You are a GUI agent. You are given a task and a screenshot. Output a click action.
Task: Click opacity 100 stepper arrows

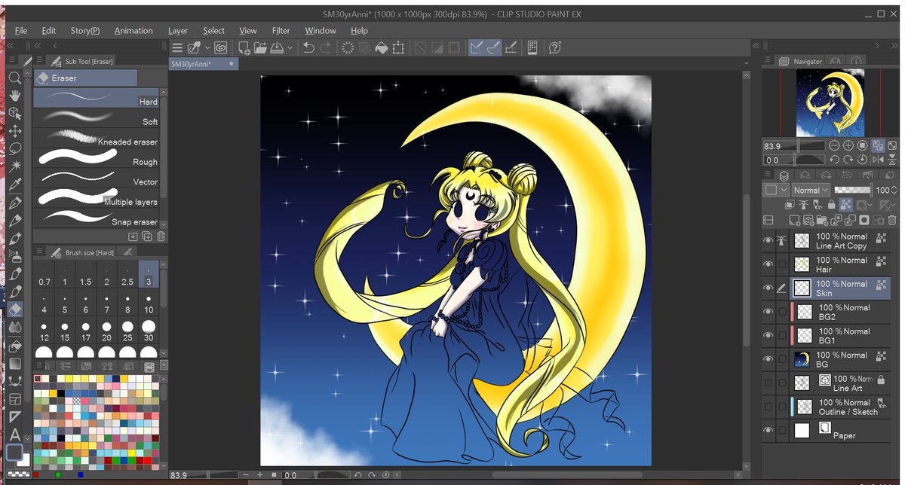(x=894, y=191)
